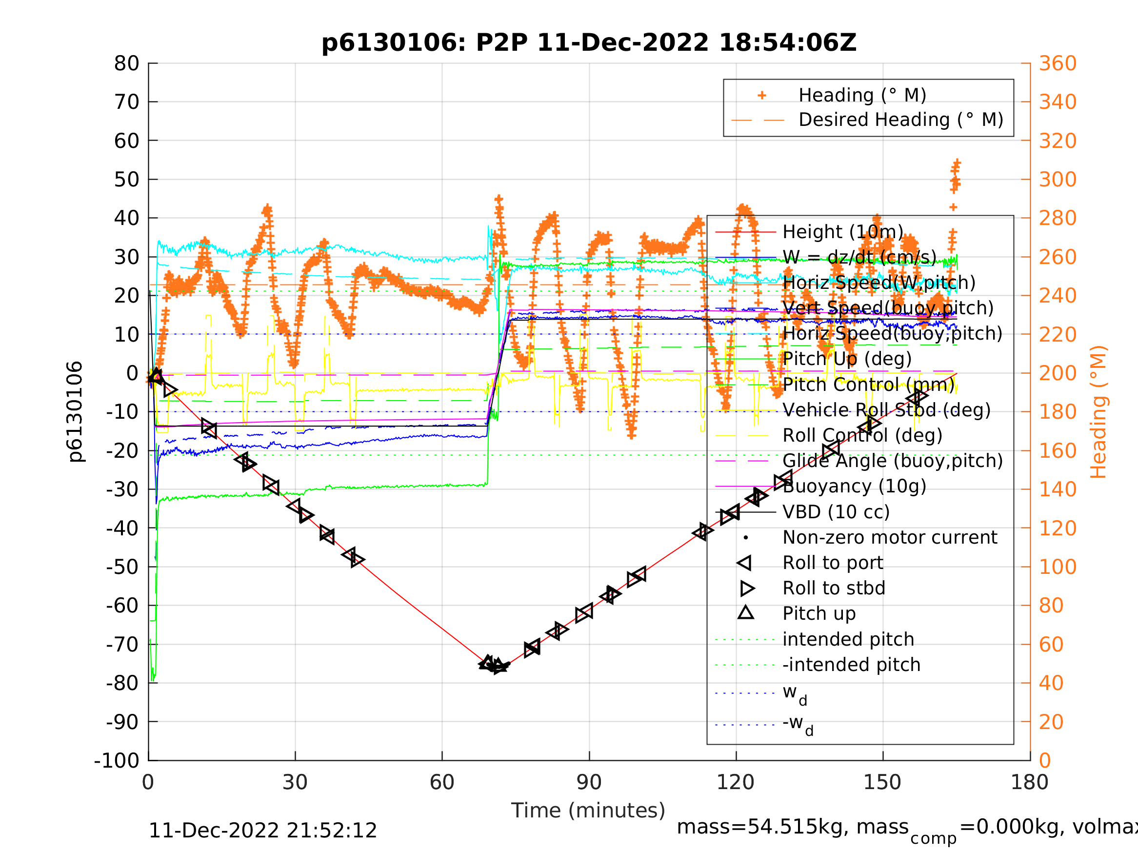The height and width of the screenshot is (854, 1138).
Task: Click the Time (minutes) x-axis label
Action: click(x=588, y=810)
